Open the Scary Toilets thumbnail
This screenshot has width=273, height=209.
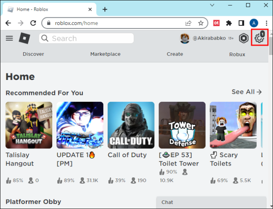click(233, 125)
